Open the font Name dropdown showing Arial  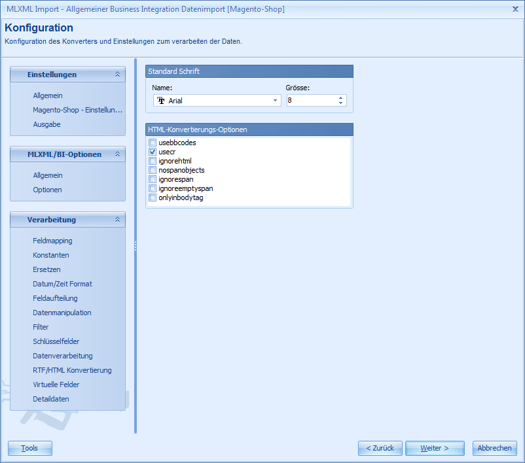(276, 101)
